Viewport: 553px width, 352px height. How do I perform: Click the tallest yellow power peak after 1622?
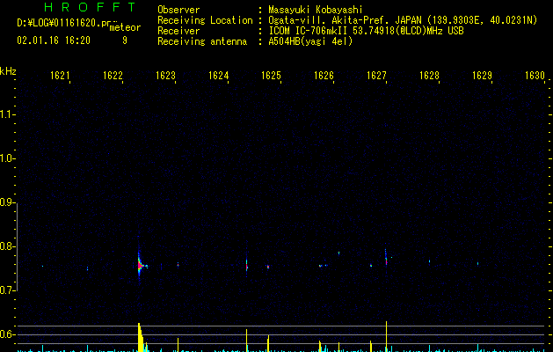click(x=140, y=337)
